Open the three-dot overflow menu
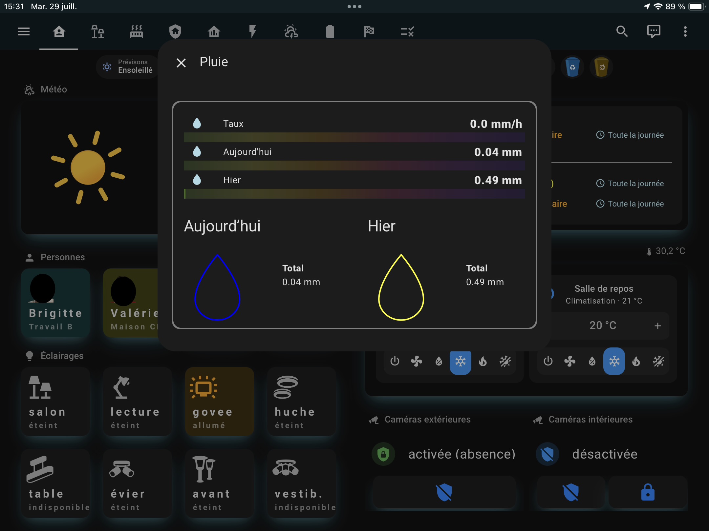709x531 pixels. [x=685, y=32]
